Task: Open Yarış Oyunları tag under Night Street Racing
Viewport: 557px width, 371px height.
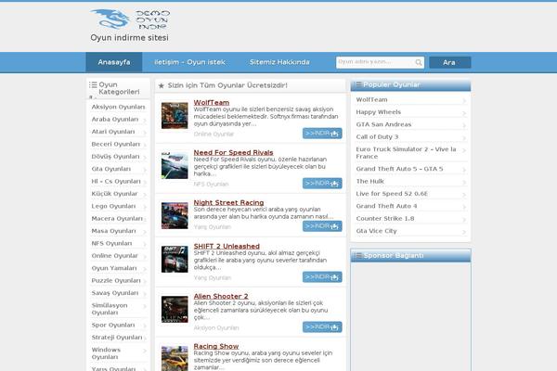Action: coord(213,227)
